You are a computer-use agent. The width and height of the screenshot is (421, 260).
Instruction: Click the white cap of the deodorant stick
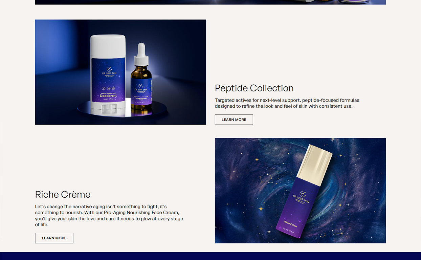108,46
